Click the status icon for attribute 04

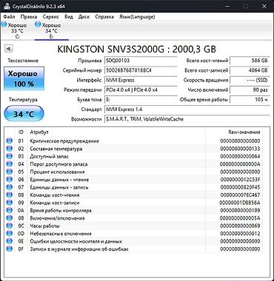[10, 164]
